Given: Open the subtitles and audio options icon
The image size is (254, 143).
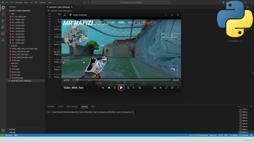Looking at the screenshot, I should pyautogui.click(x=155, y=88).
